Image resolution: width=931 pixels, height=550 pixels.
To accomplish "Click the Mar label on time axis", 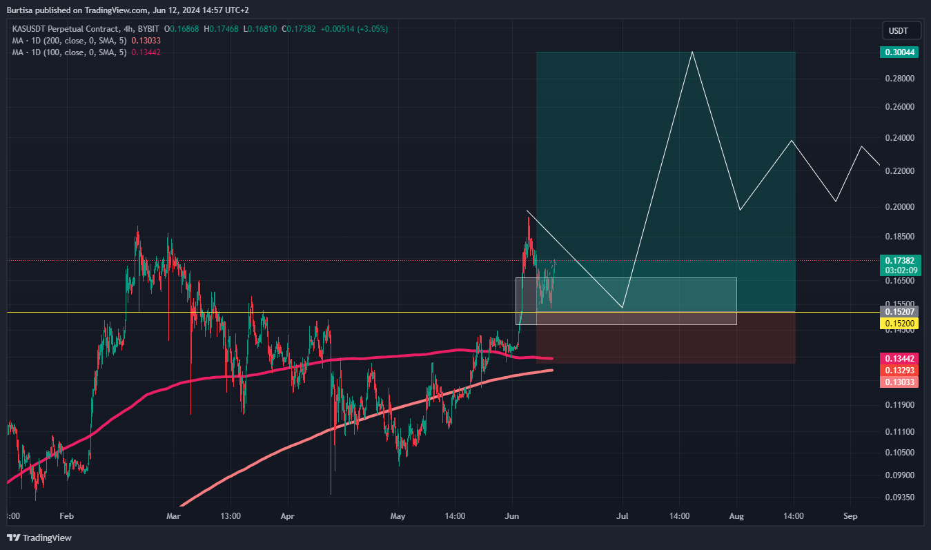I will coord(173,516).
